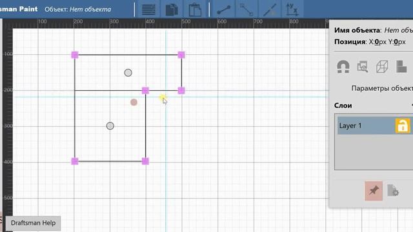Click the reddish circle marker on canvas
Screen dimensions: 413x232
coord(134,102)
